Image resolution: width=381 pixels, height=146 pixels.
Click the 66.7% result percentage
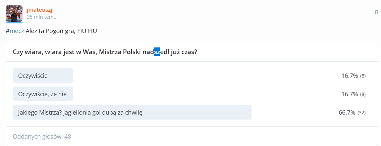(x=347, y=113)
